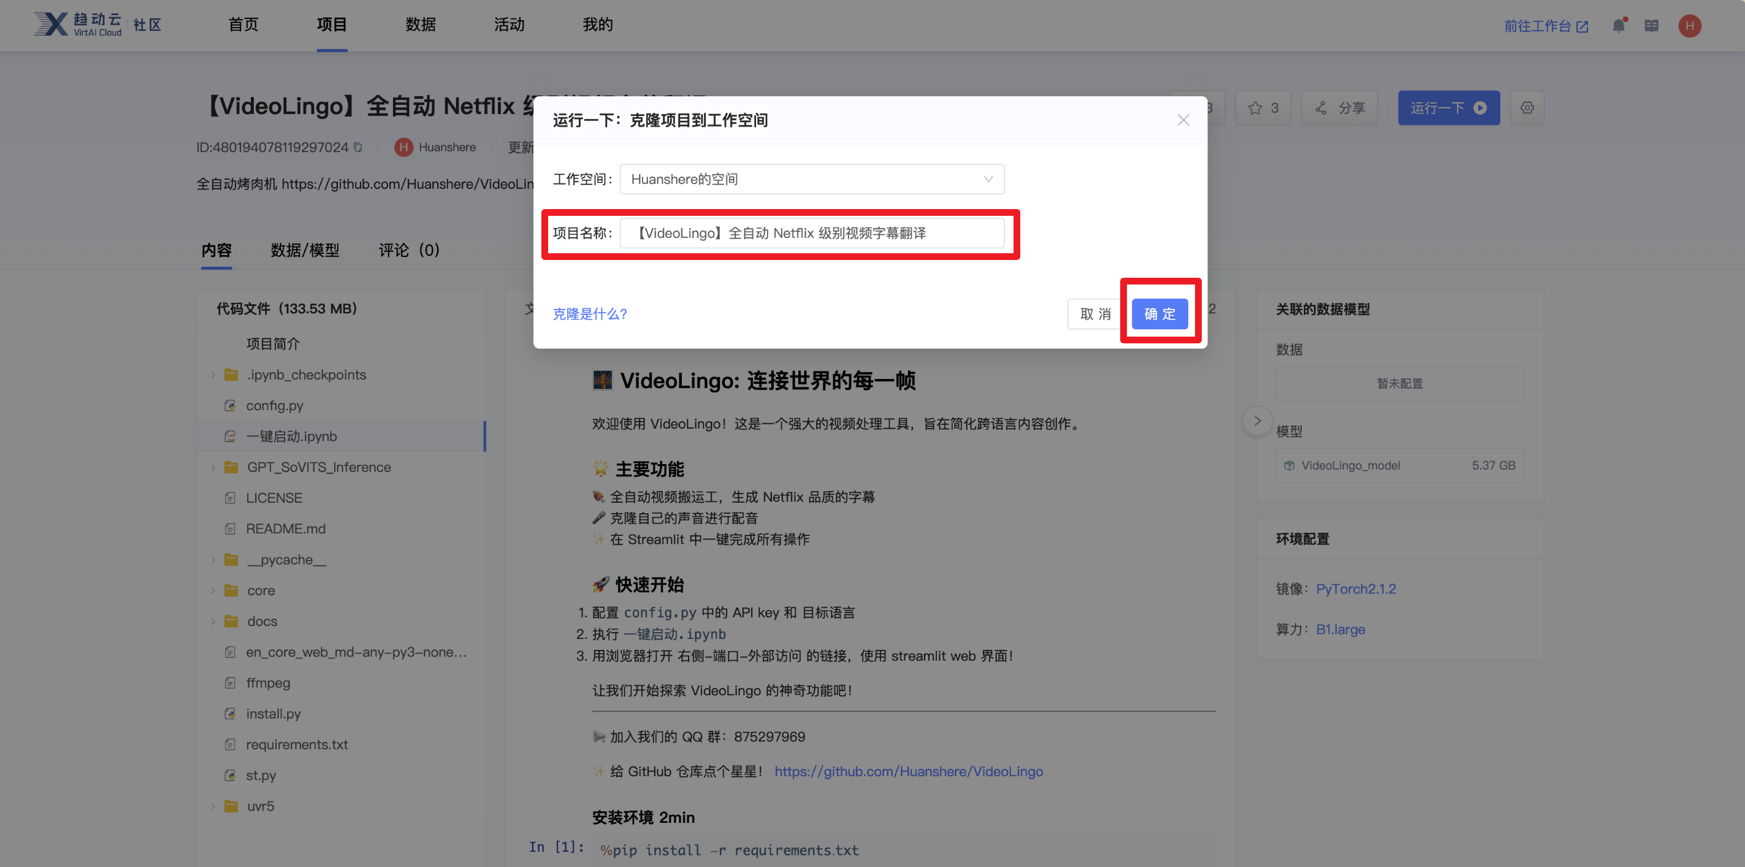The height and width of the screenshot is (867, 1745).
Task: Click the __pycache__ folder icon
Action: (x=231, y=559)
